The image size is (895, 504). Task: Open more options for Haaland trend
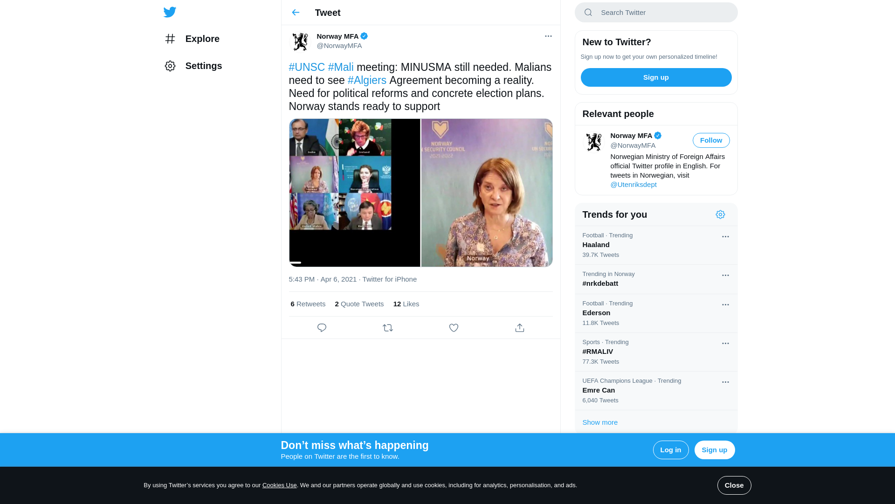point(725,237)
